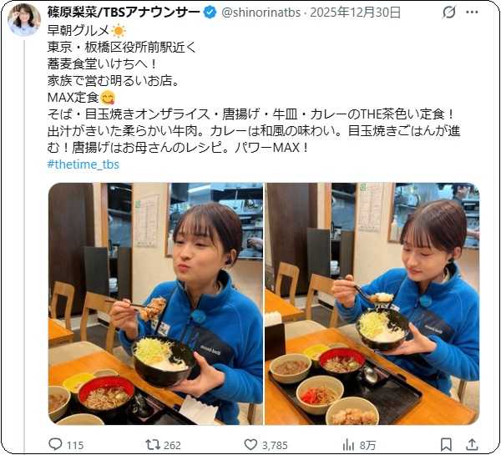
Task: Open the user's profile avatar picture
Action: coord(24,19)
